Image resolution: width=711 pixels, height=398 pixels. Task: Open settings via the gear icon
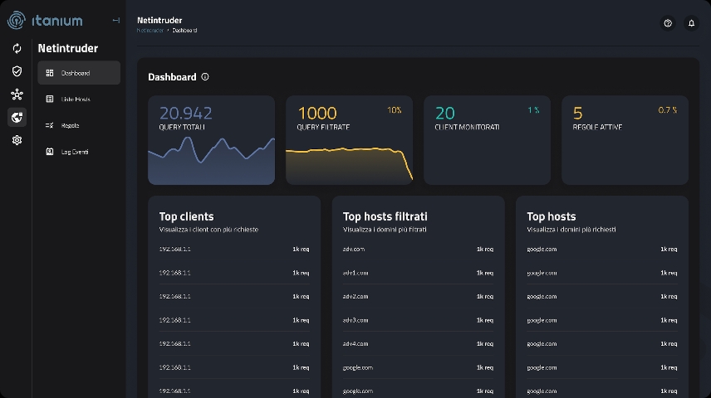pyautogui.click(x=17, y=141)
